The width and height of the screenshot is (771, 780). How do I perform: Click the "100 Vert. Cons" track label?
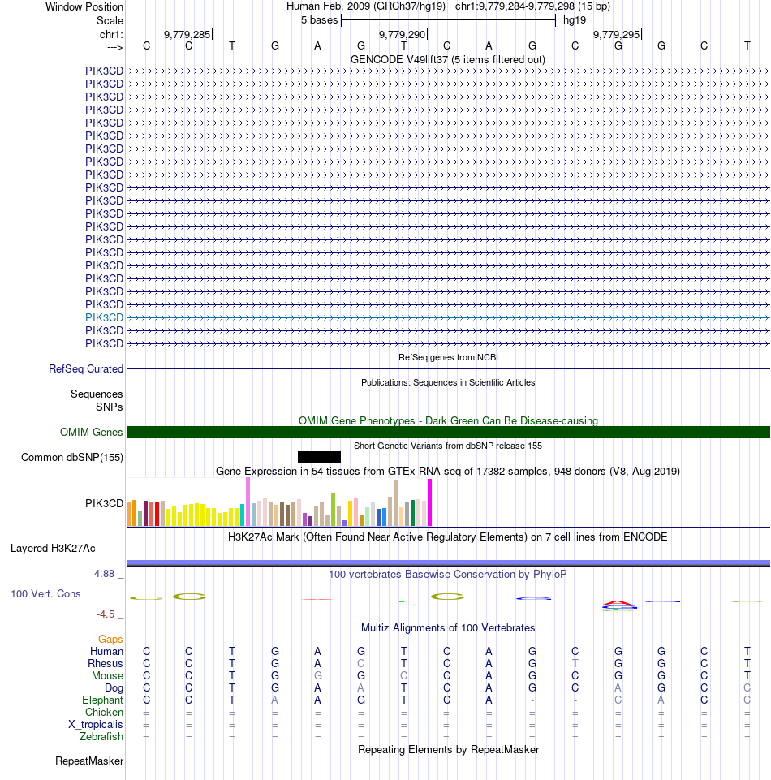tap(45, 593)
